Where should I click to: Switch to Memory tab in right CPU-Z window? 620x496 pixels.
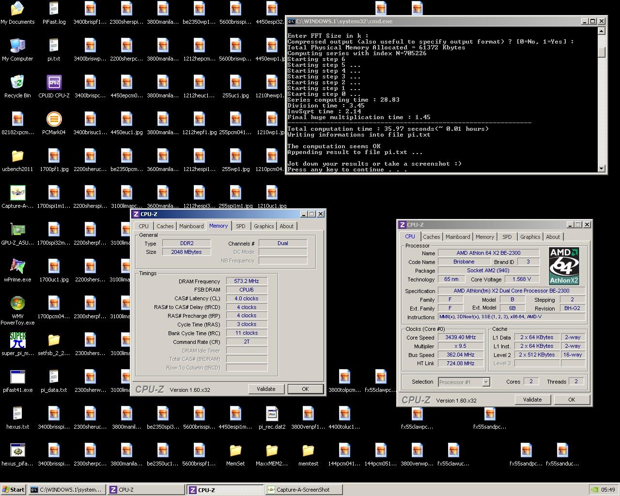[485, 237]
